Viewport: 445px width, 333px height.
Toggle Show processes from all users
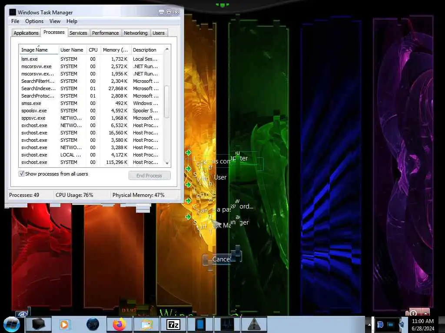22,174
